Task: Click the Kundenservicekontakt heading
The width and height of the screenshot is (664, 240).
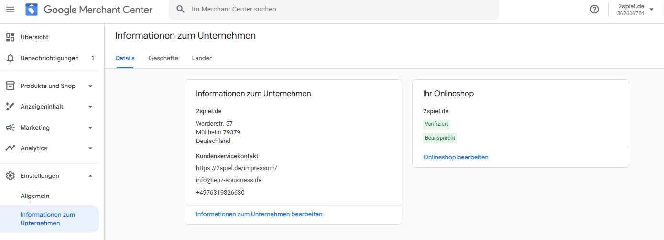Action: tap(227, 156)
